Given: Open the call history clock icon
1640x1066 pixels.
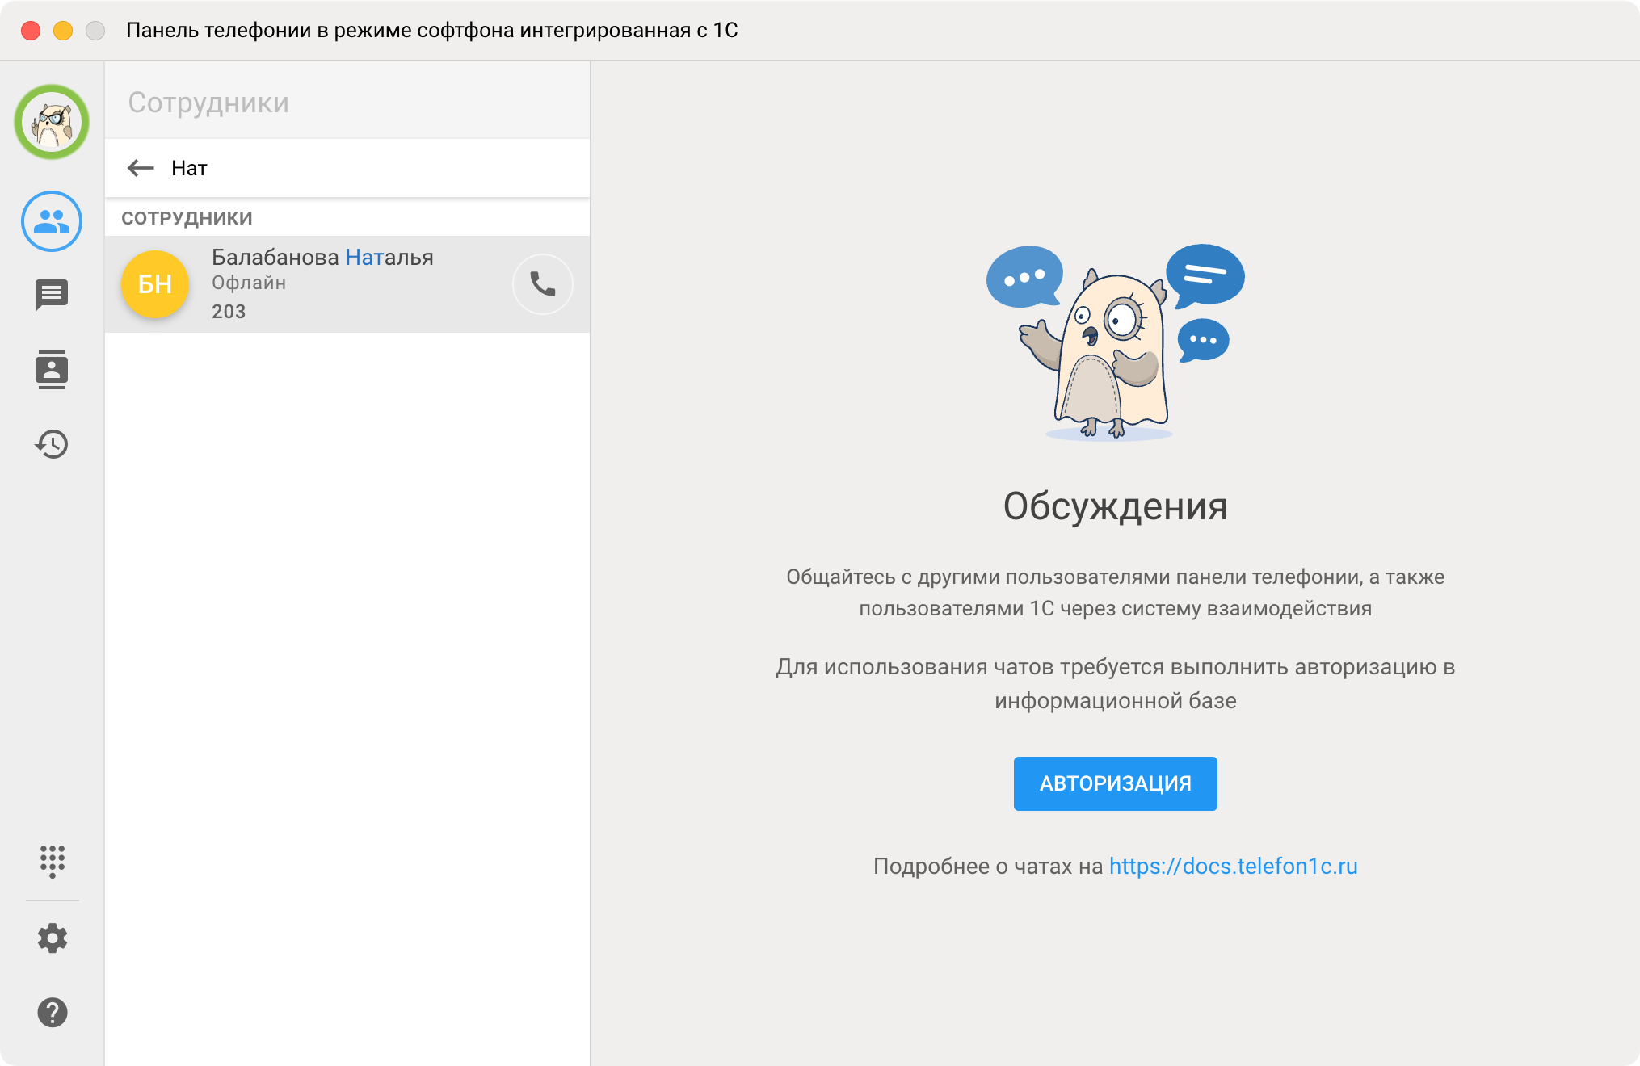Looking at the screenshot, I should tap(52, 444).
